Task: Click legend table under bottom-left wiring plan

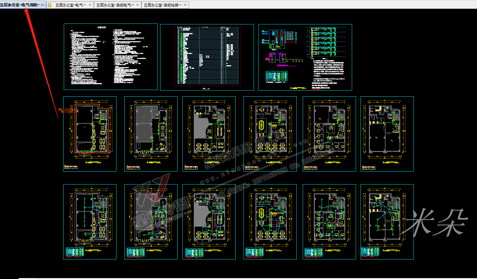Action: click(75, 252)
